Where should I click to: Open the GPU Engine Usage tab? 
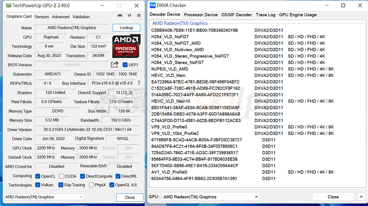pos(298,15)
